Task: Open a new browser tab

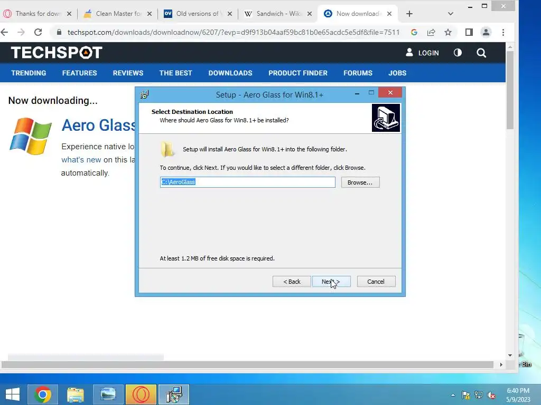Action: [409, 14]
